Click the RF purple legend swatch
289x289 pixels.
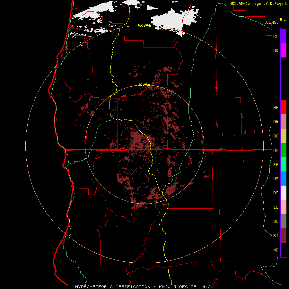point(284,36)
